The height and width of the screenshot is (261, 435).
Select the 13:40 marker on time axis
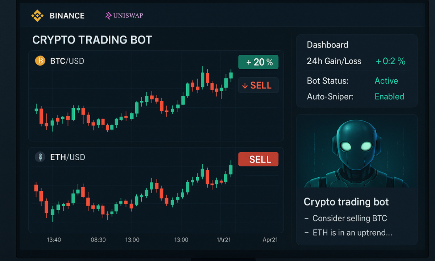pos(54,240)
